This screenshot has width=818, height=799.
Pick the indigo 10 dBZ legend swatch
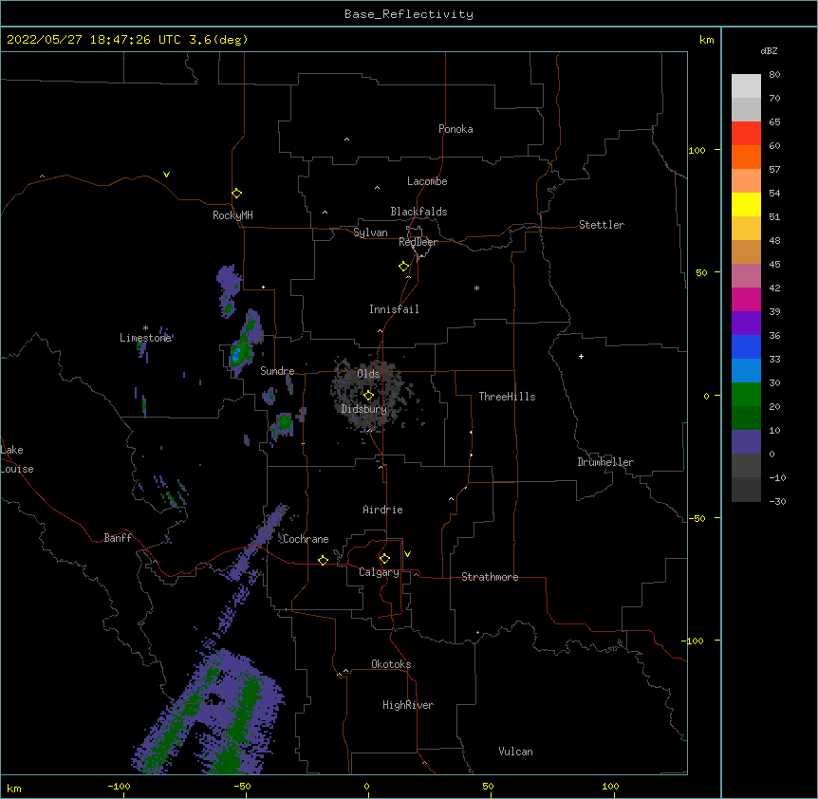click(x=746, y=442)
